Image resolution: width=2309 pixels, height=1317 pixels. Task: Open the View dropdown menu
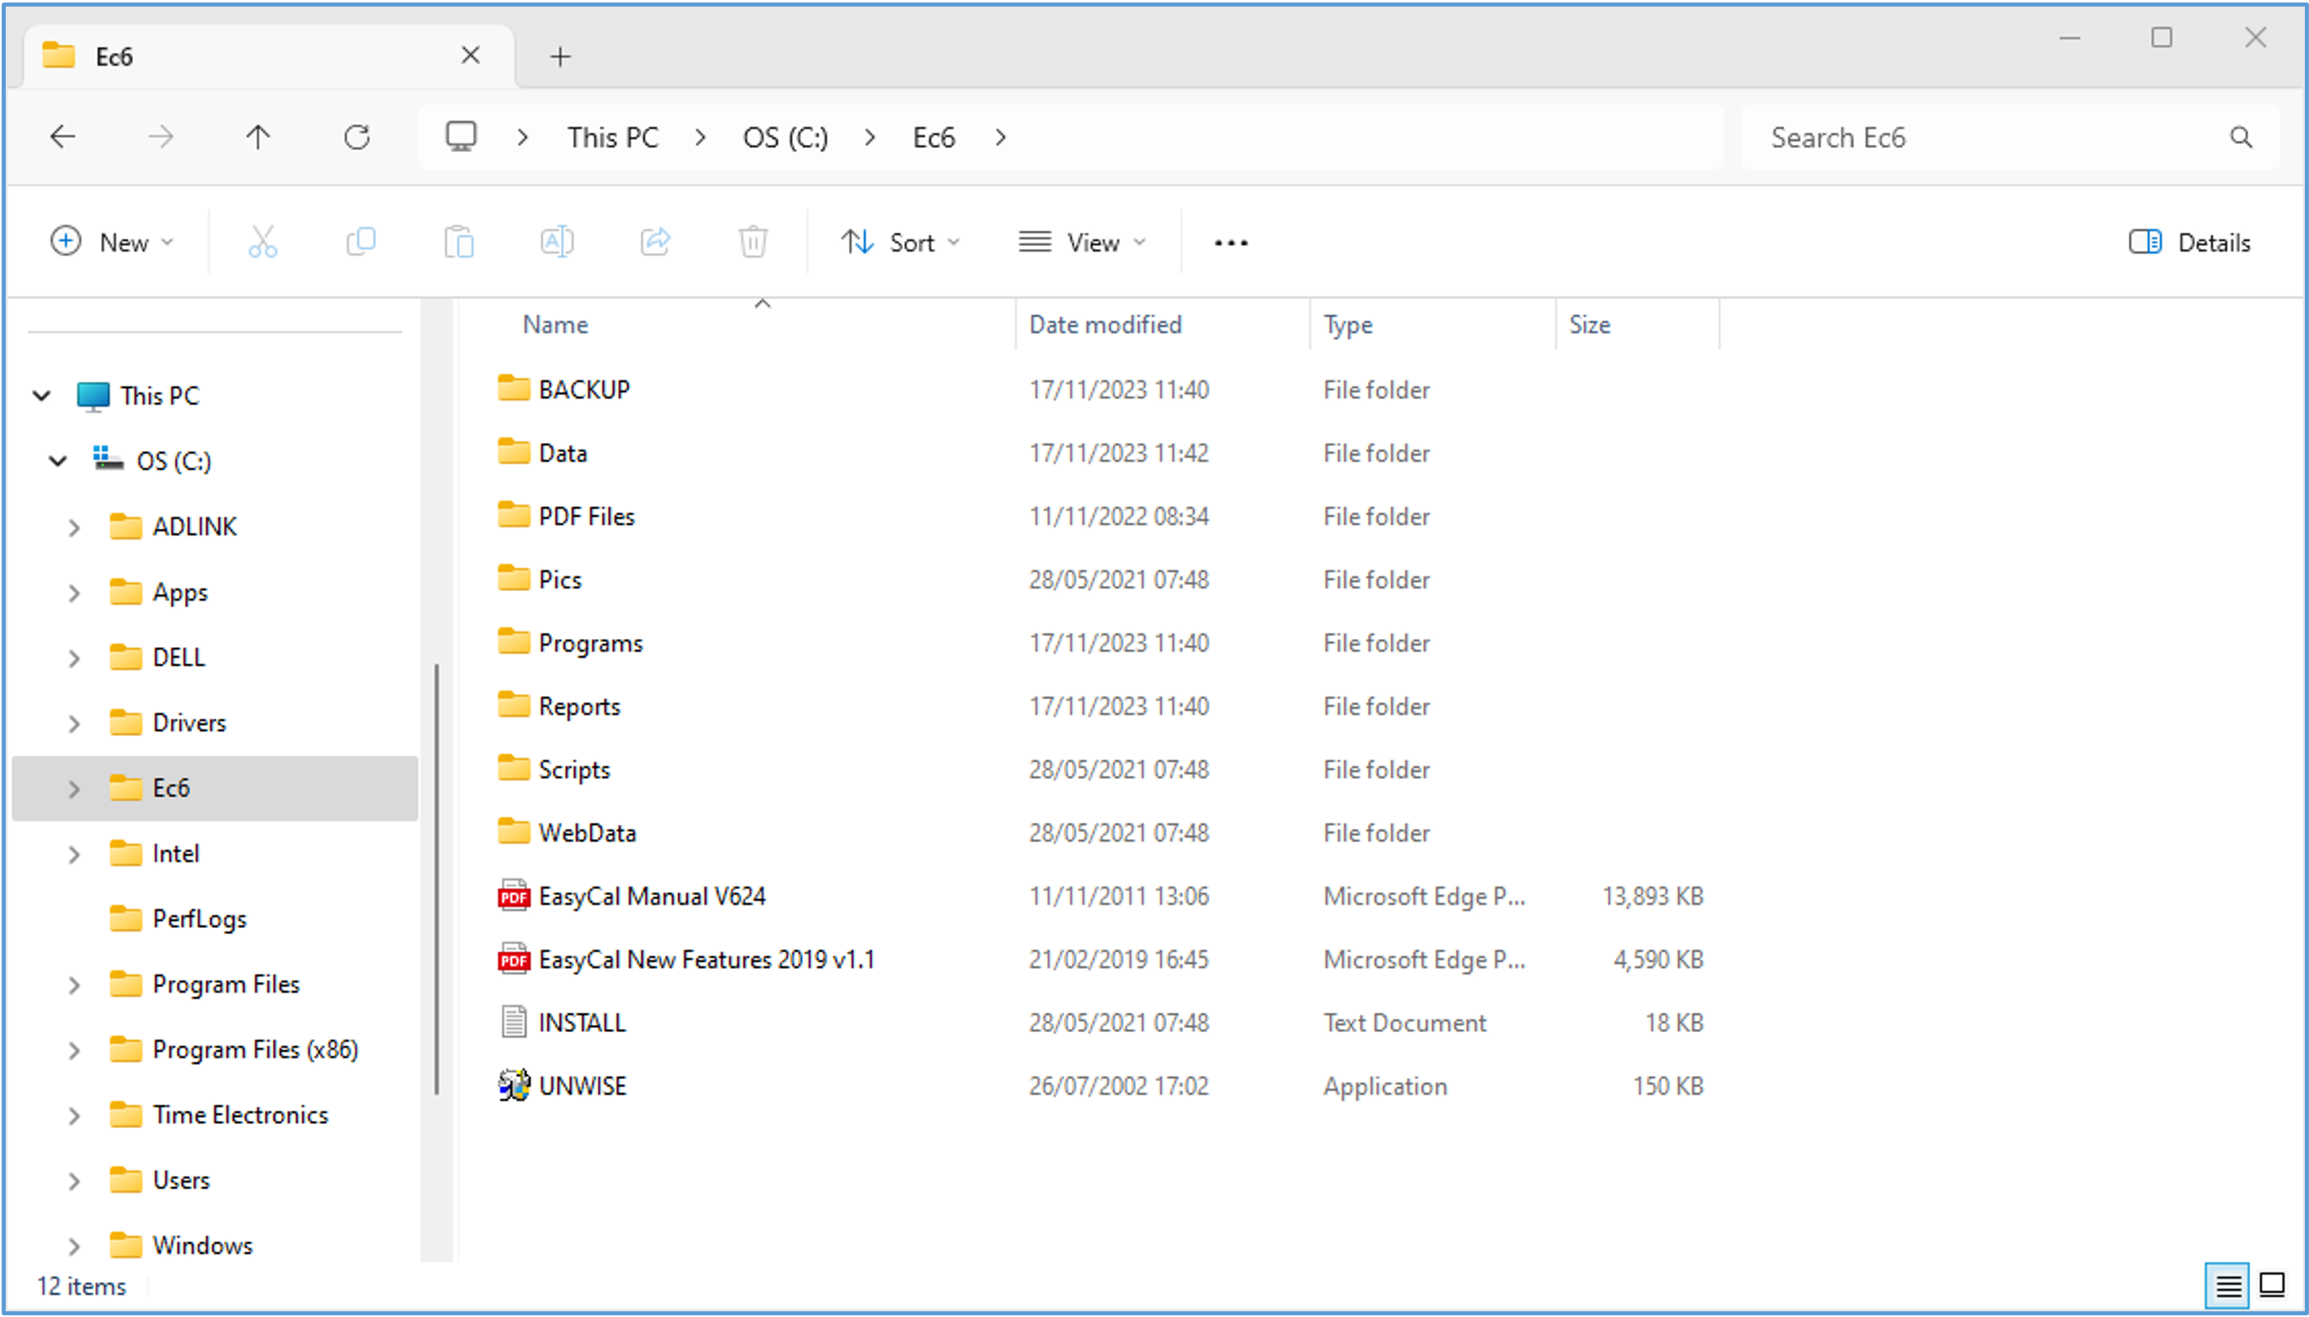click(1082, 242)
